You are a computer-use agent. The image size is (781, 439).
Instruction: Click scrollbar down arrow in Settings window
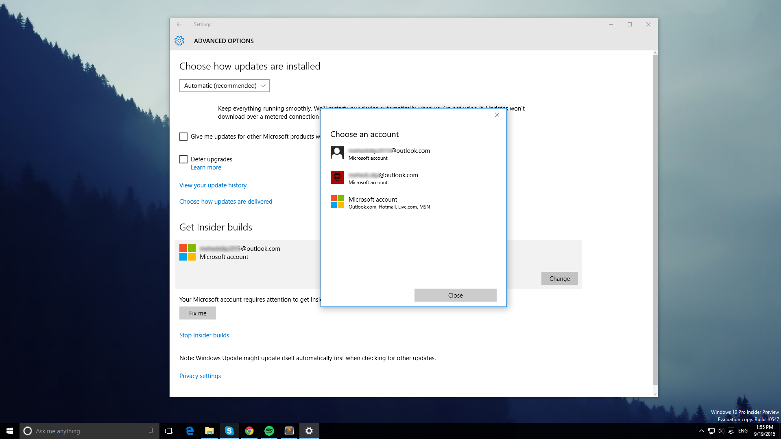pyautogui.click(x=655, y=394)
